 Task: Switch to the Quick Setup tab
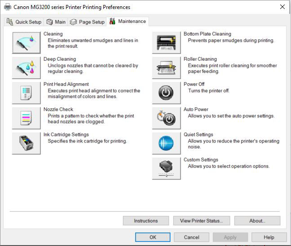click(24, 22)
